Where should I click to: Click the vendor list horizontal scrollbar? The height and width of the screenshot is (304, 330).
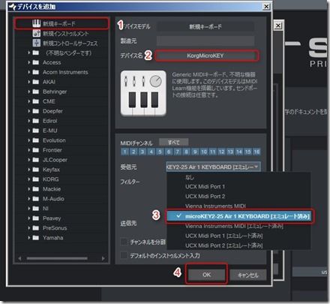pos(57,258)
